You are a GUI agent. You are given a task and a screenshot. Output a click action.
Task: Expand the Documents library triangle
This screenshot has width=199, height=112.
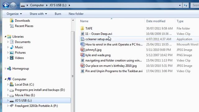pyautogui.click(x=8, y=42)
